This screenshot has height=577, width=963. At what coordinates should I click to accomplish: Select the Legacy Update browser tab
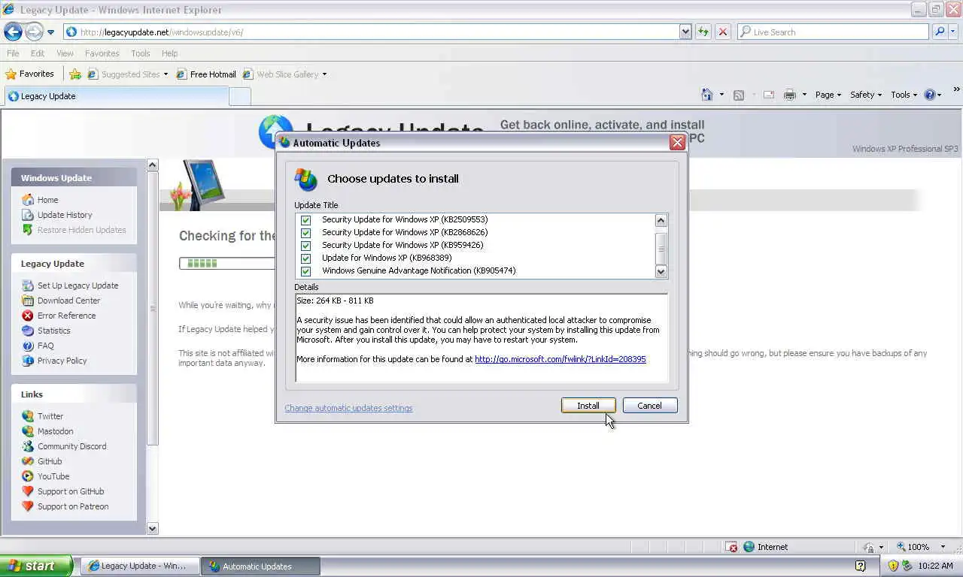pos(115,96)
